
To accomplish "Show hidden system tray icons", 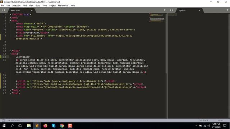I will click(196, 126).
